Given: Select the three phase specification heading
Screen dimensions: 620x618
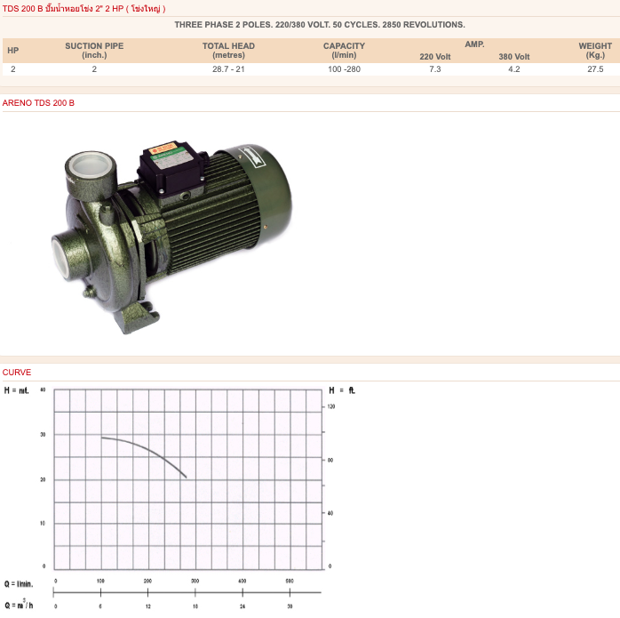Looking at the screenshot, I should 320,25.
